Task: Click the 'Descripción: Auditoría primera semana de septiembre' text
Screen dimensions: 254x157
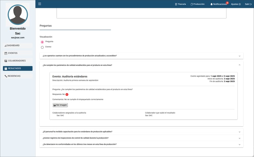Action: tap(75, 80)
